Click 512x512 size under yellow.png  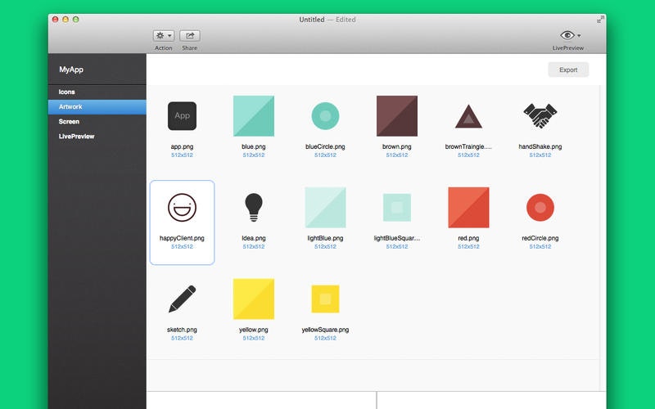[x=254, y=338]
